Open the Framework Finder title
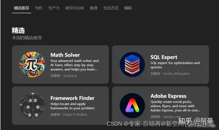 click(72, 98)
